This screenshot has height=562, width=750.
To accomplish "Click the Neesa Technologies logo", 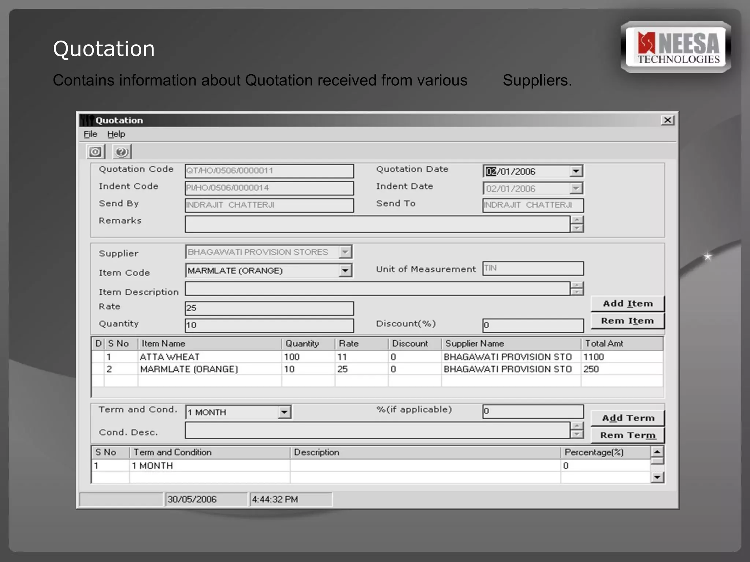I will pyautogui.click(x=676, y=48).
